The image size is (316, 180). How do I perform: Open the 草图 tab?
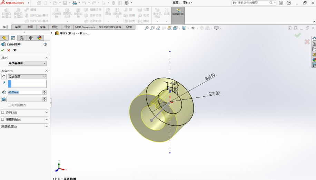pyautogui.click(x=18, y=27)
